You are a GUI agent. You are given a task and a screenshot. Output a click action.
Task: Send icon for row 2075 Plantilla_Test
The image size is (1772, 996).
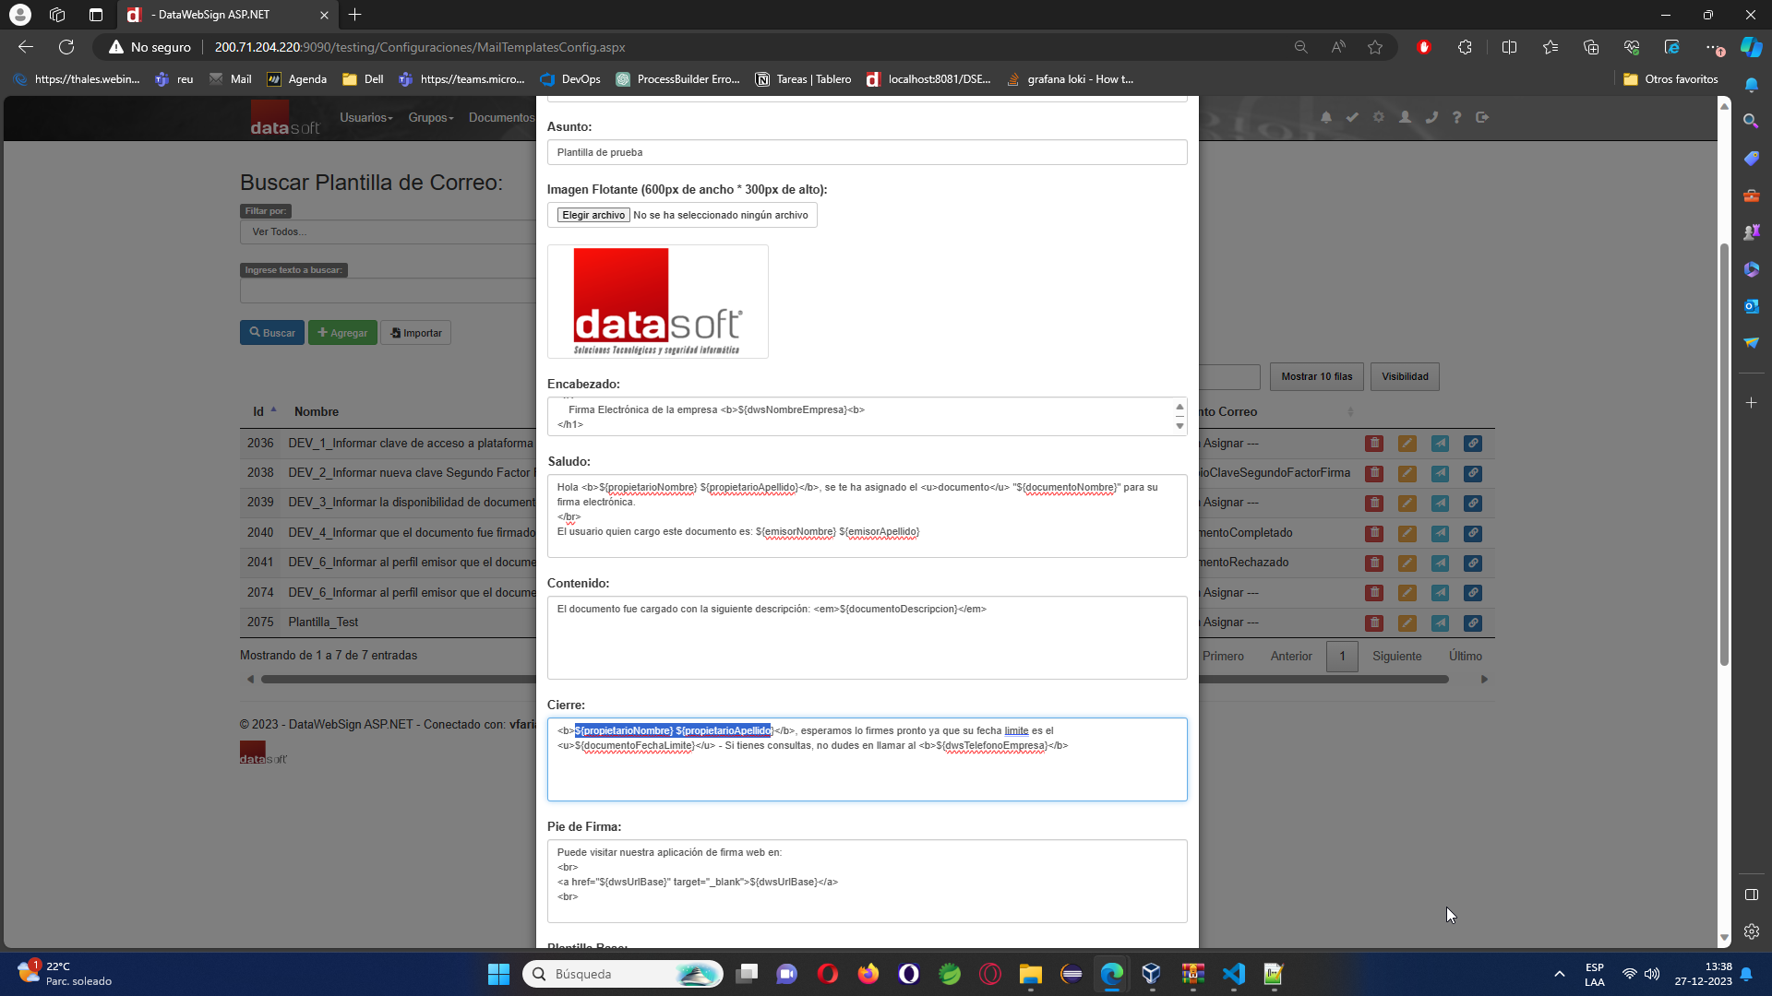tap(1440, 622)
